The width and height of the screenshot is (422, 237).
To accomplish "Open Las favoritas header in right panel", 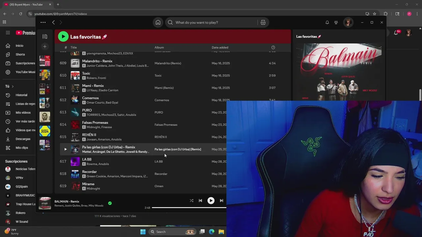I will pyautogui.click(x=309, y=37).
